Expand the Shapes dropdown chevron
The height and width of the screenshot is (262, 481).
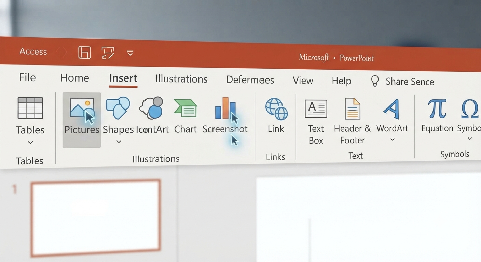click(119, 142)
